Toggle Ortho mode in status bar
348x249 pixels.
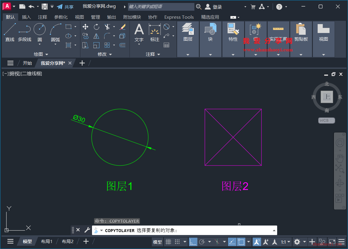tap(193, 242)
